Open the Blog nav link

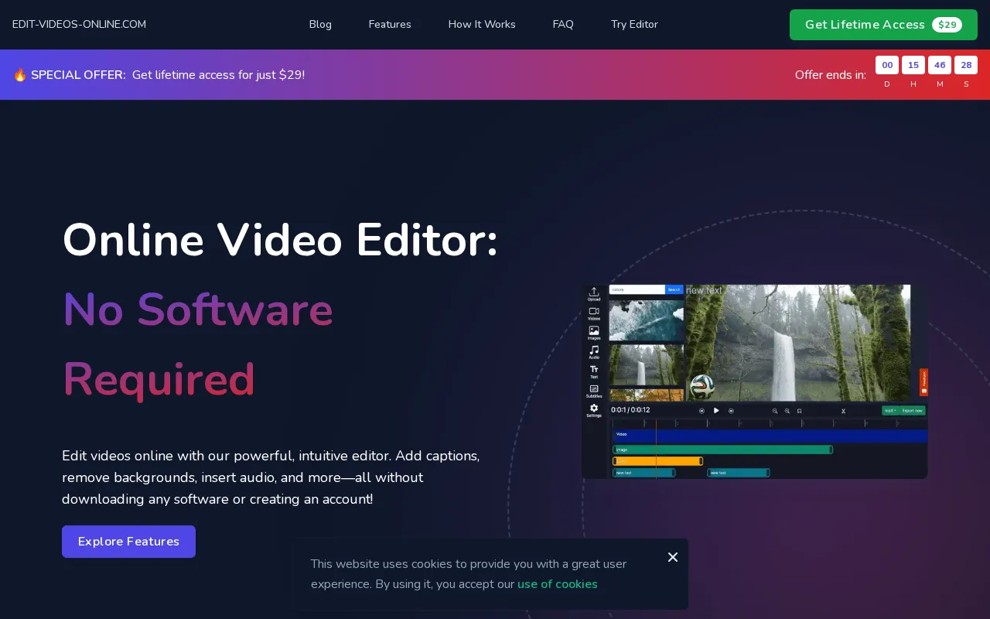click(320, 25)
